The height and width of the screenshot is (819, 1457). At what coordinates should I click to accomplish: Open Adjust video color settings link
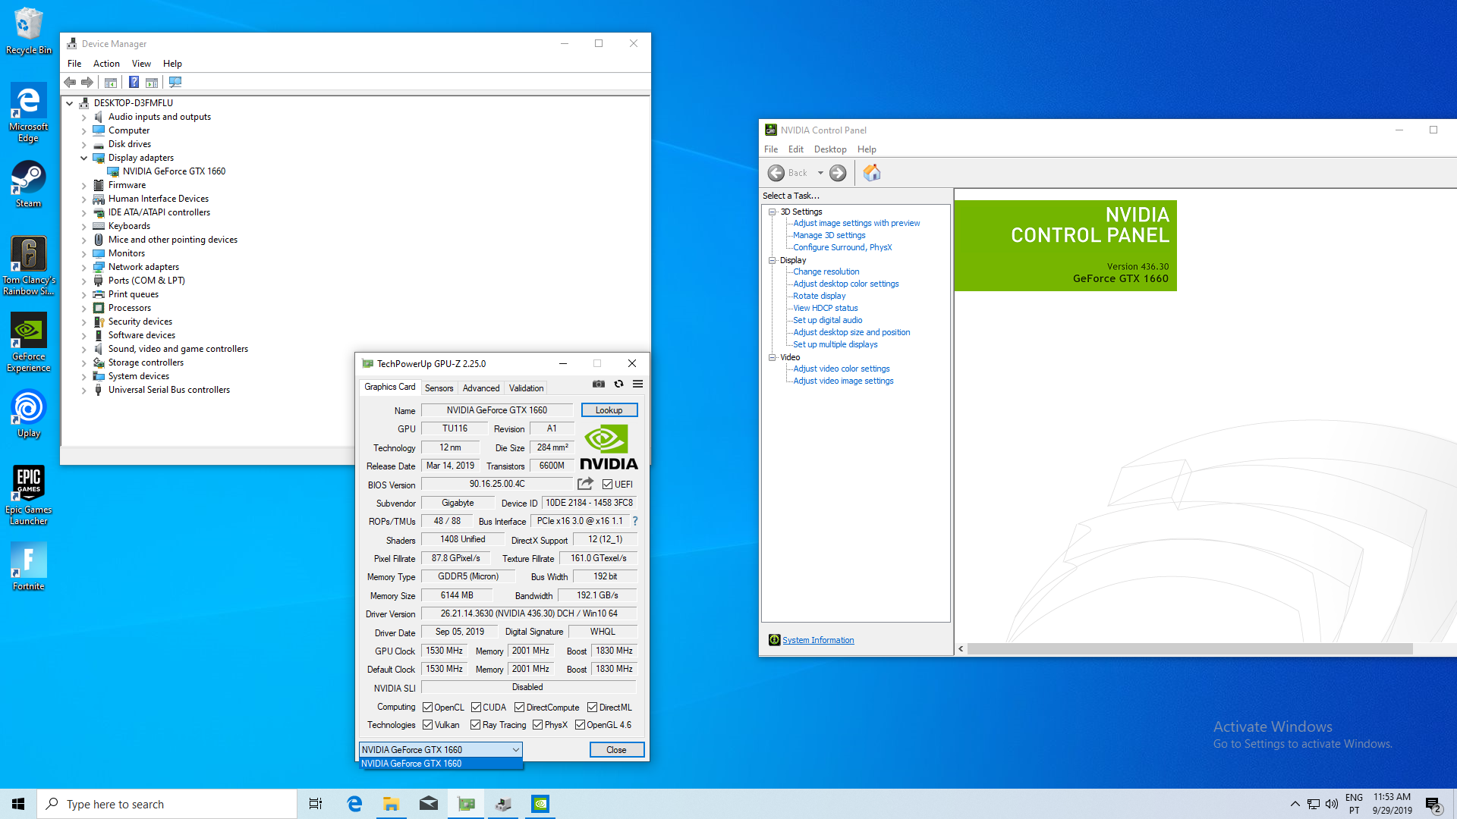point(841,369)
